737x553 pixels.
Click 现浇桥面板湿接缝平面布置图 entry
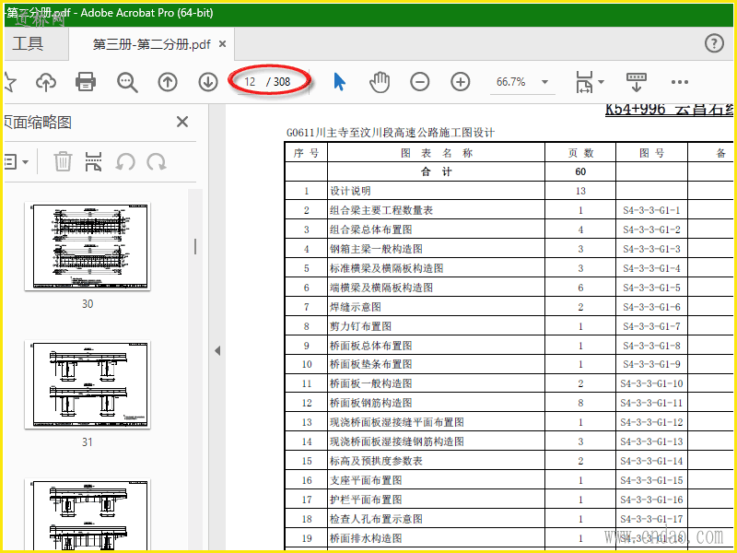pyautogui.click(x=397, y=422)
